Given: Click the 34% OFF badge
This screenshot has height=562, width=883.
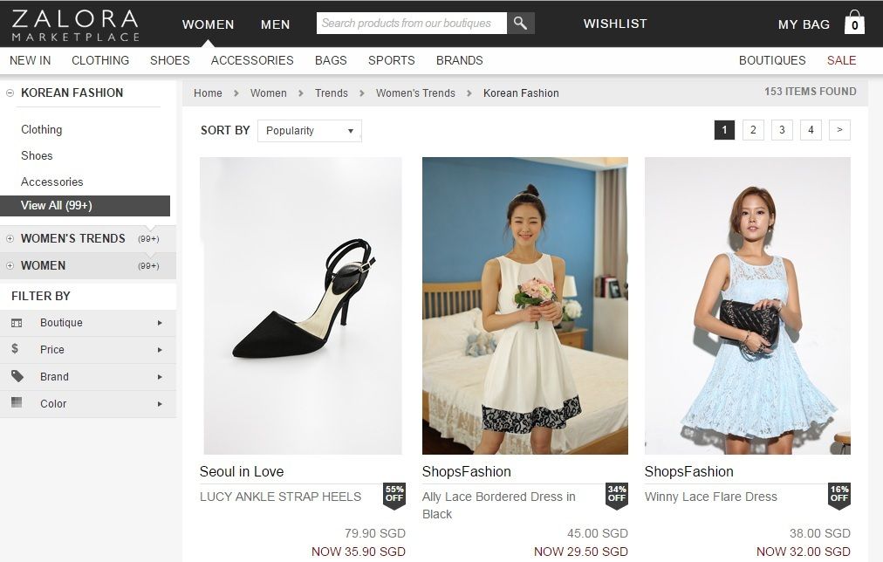Looking at the screenshot, I should point(617,497).
